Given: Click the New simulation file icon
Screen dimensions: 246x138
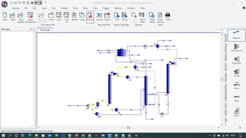Looking at the screenshot, I should point(5,16).
